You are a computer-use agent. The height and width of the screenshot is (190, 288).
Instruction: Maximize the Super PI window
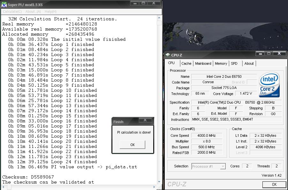point(143,3)
